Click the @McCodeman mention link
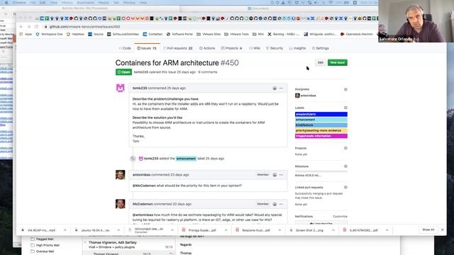The height and width of the screenshot is (255, 454). click(x=144, y=186)
